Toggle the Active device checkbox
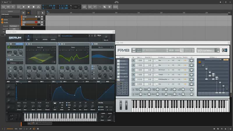 point(2,20)
